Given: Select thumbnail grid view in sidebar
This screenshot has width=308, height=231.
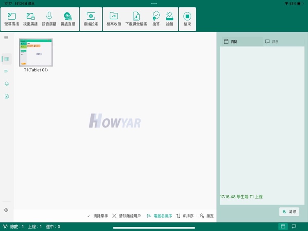Looking at the screenshot, I should (x=7, y=59).
